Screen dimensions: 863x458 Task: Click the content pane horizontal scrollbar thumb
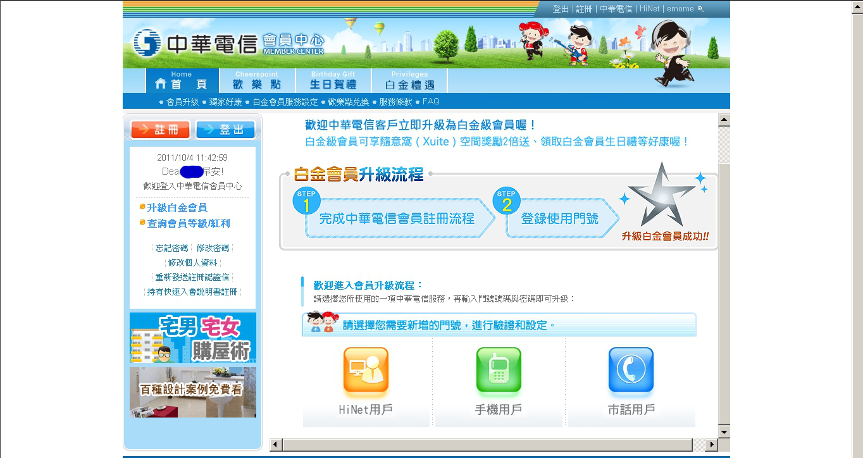(x=487, y=445)
